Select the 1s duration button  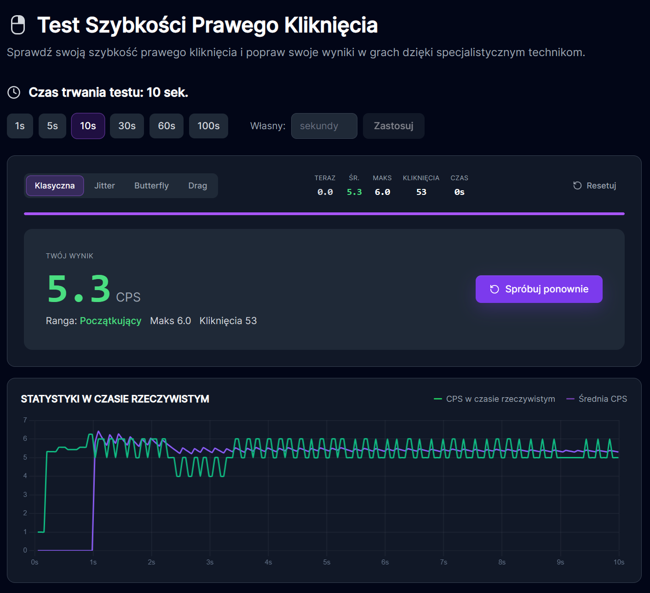(20, 126)
